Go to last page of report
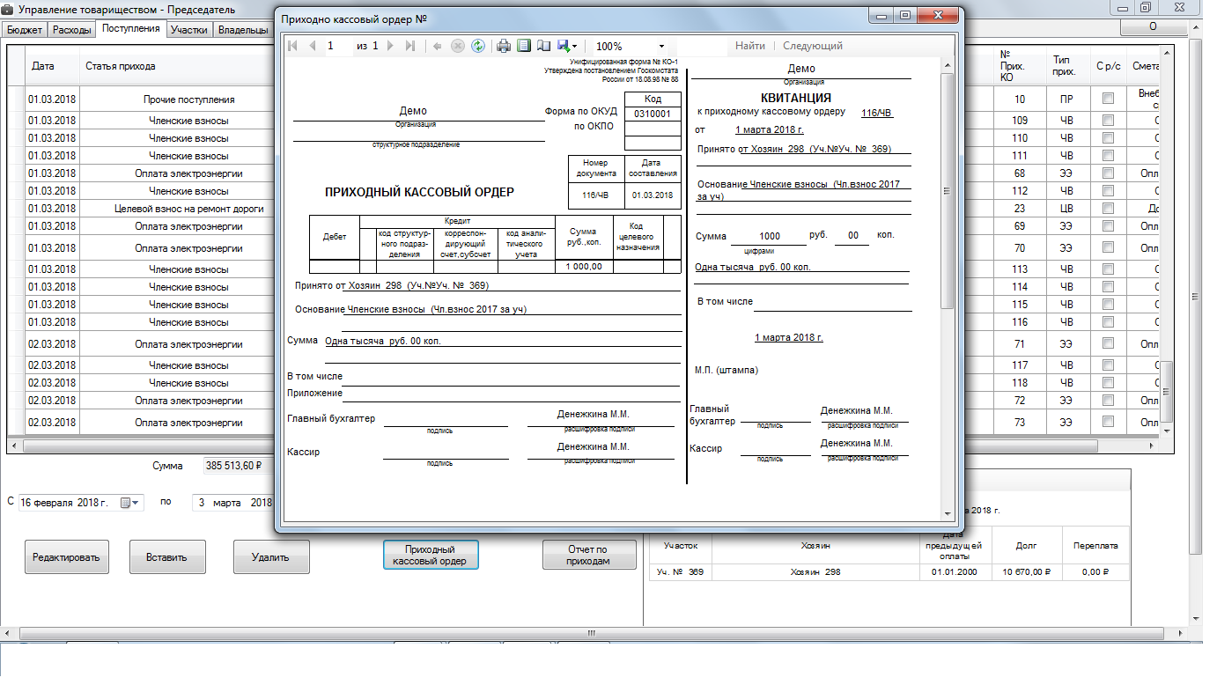This screenshot has height=685, width=1217. click(409, 46)
